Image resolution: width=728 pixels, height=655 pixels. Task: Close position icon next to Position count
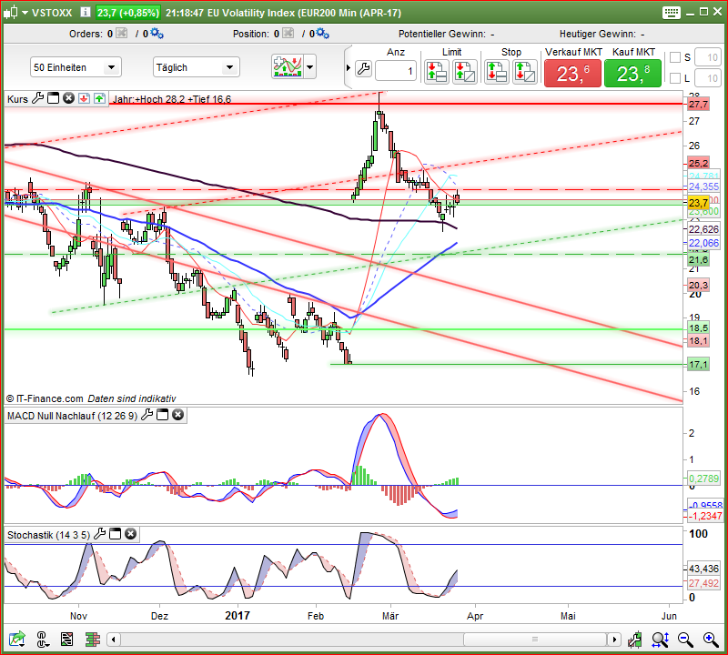pos(288,34)
